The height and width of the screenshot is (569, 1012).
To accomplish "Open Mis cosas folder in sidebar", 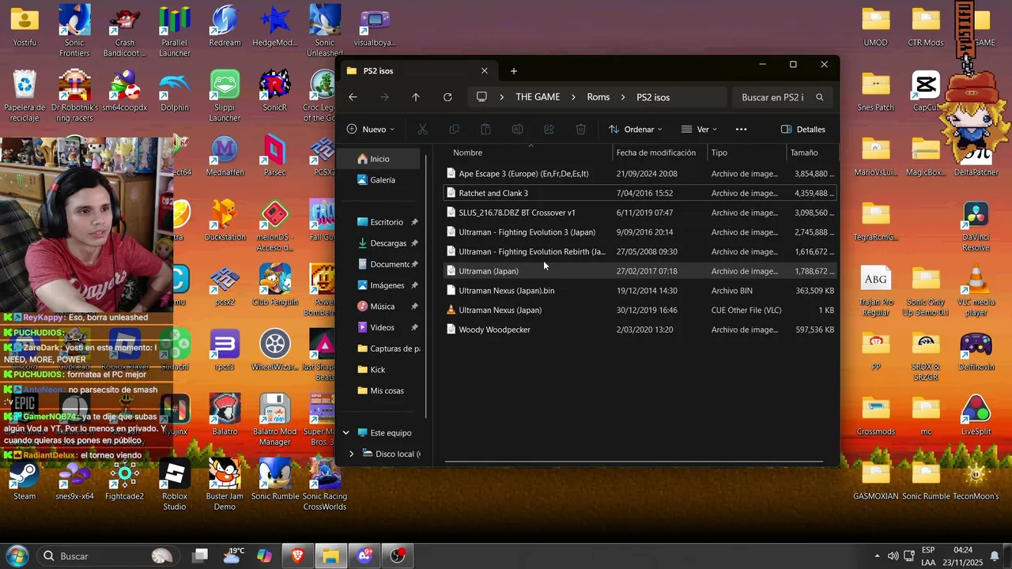I will pos(383,390).
